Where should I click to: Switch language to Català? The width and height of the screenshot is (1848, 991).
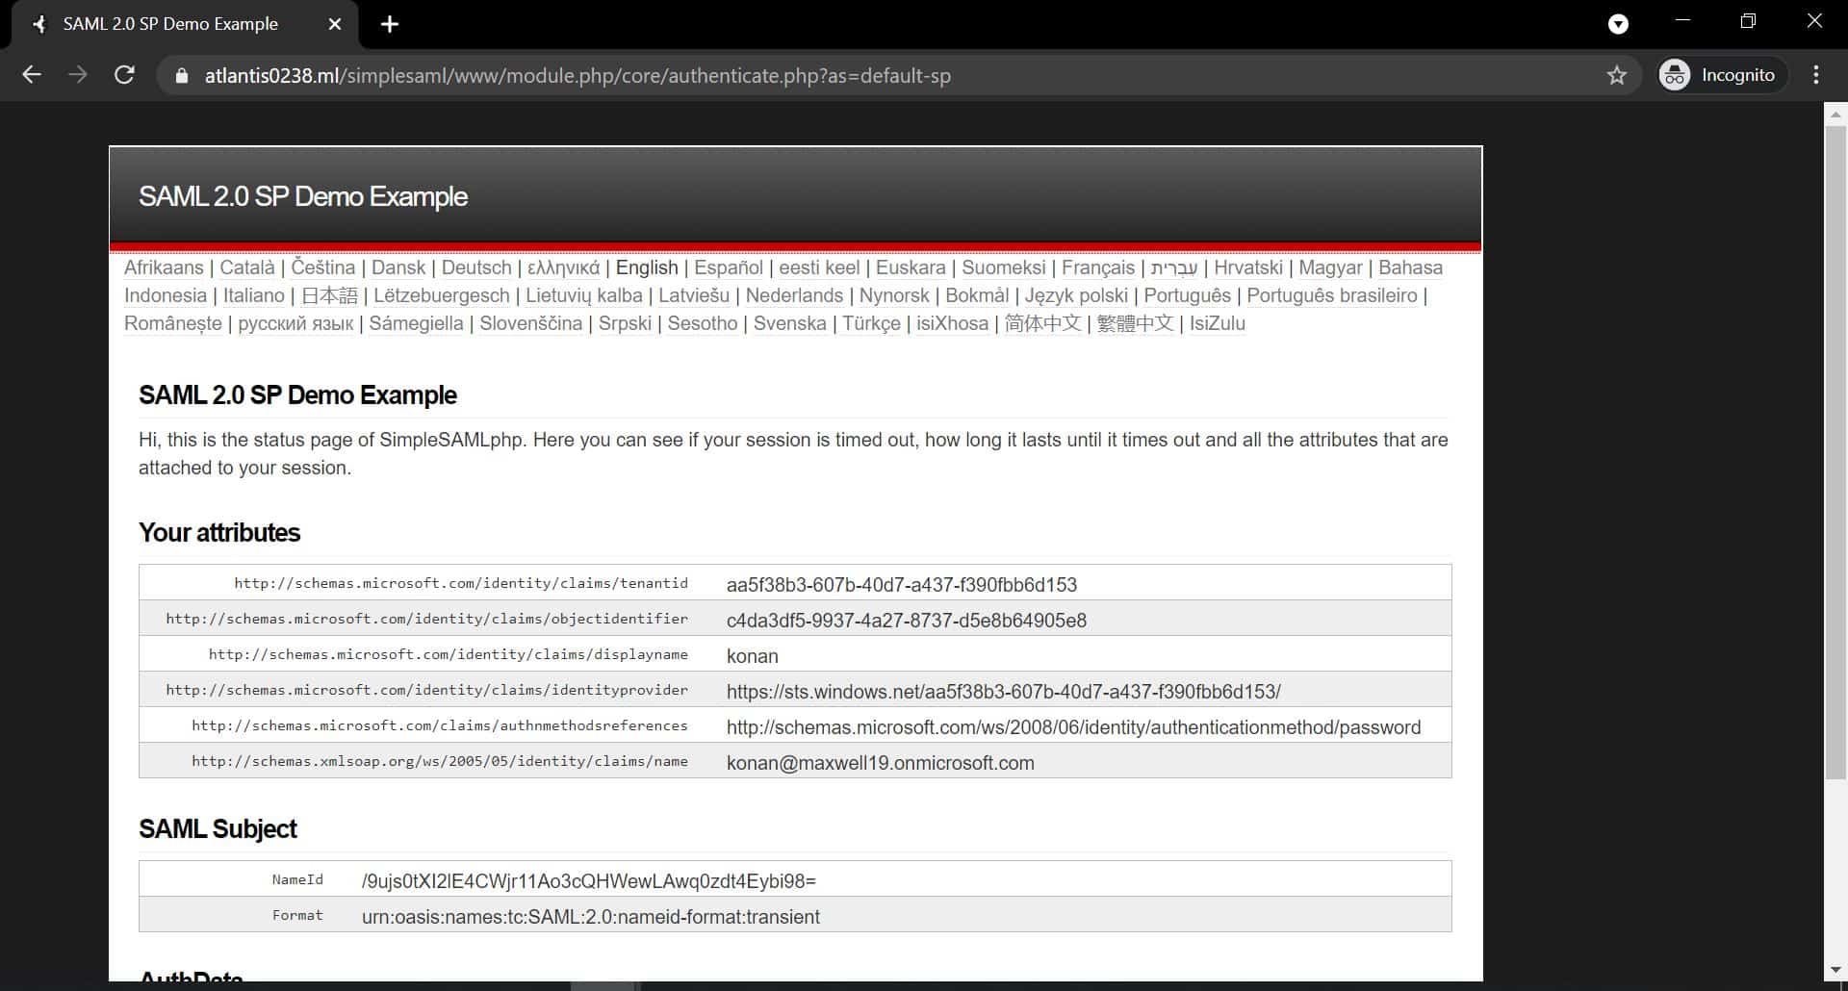tap(247, 267)
